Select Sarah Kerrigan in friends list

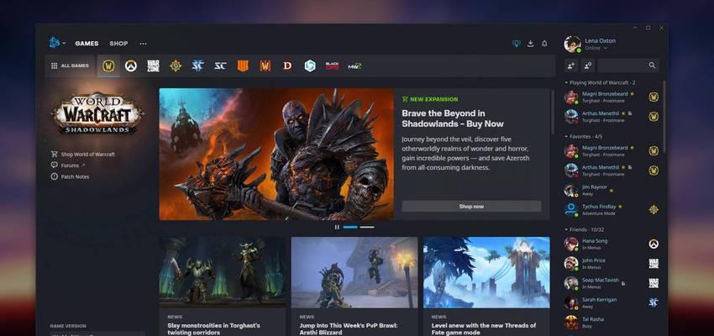point(612,302)
